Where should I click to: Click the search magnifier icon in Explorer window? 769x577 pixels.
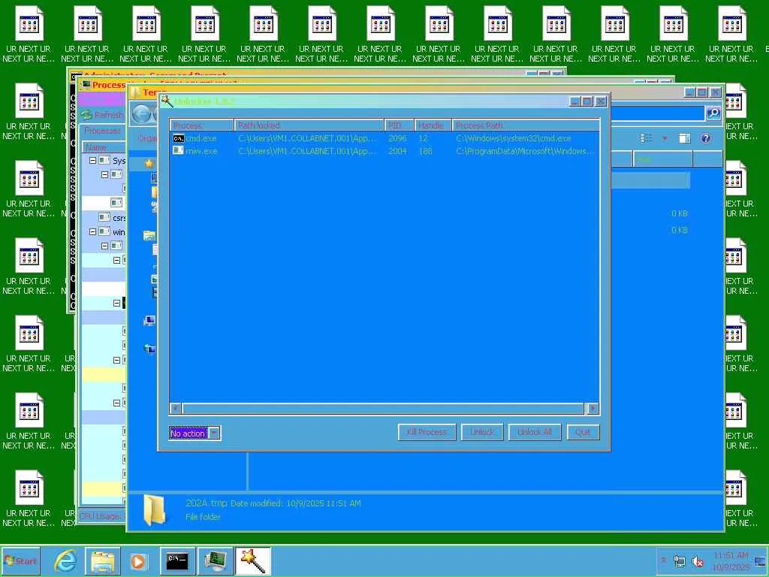[713, 113]
